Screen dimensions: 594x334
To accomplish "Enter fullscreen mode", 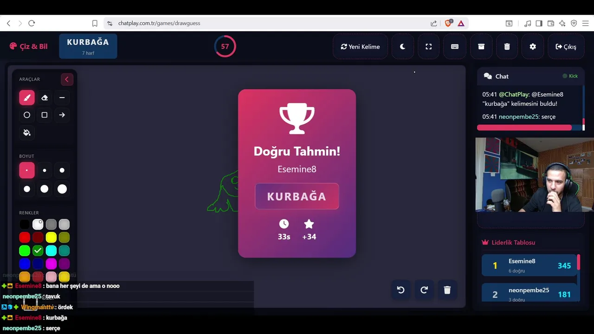I will click(x=429, y=46).
